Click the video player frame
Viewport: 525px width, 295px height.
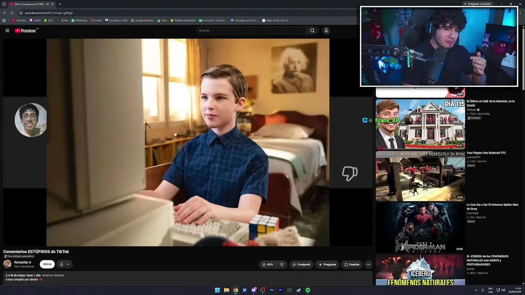(x=188, y=142)
